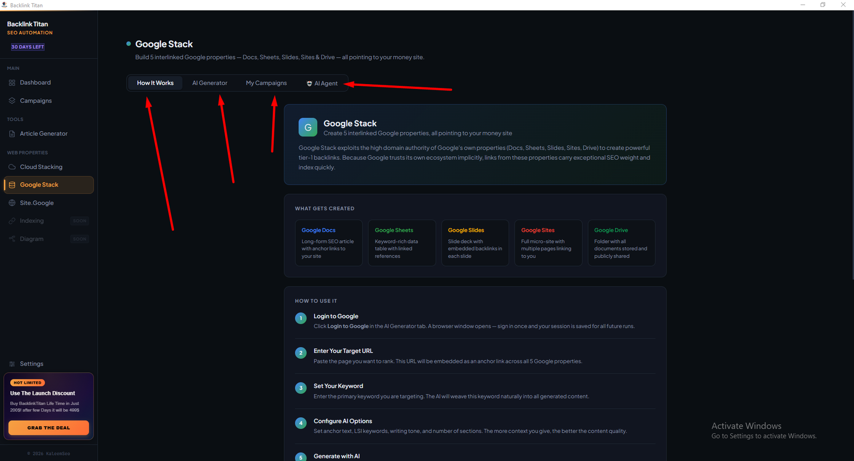Click the 'Configure AI Options' step heading

coord(343,421)
